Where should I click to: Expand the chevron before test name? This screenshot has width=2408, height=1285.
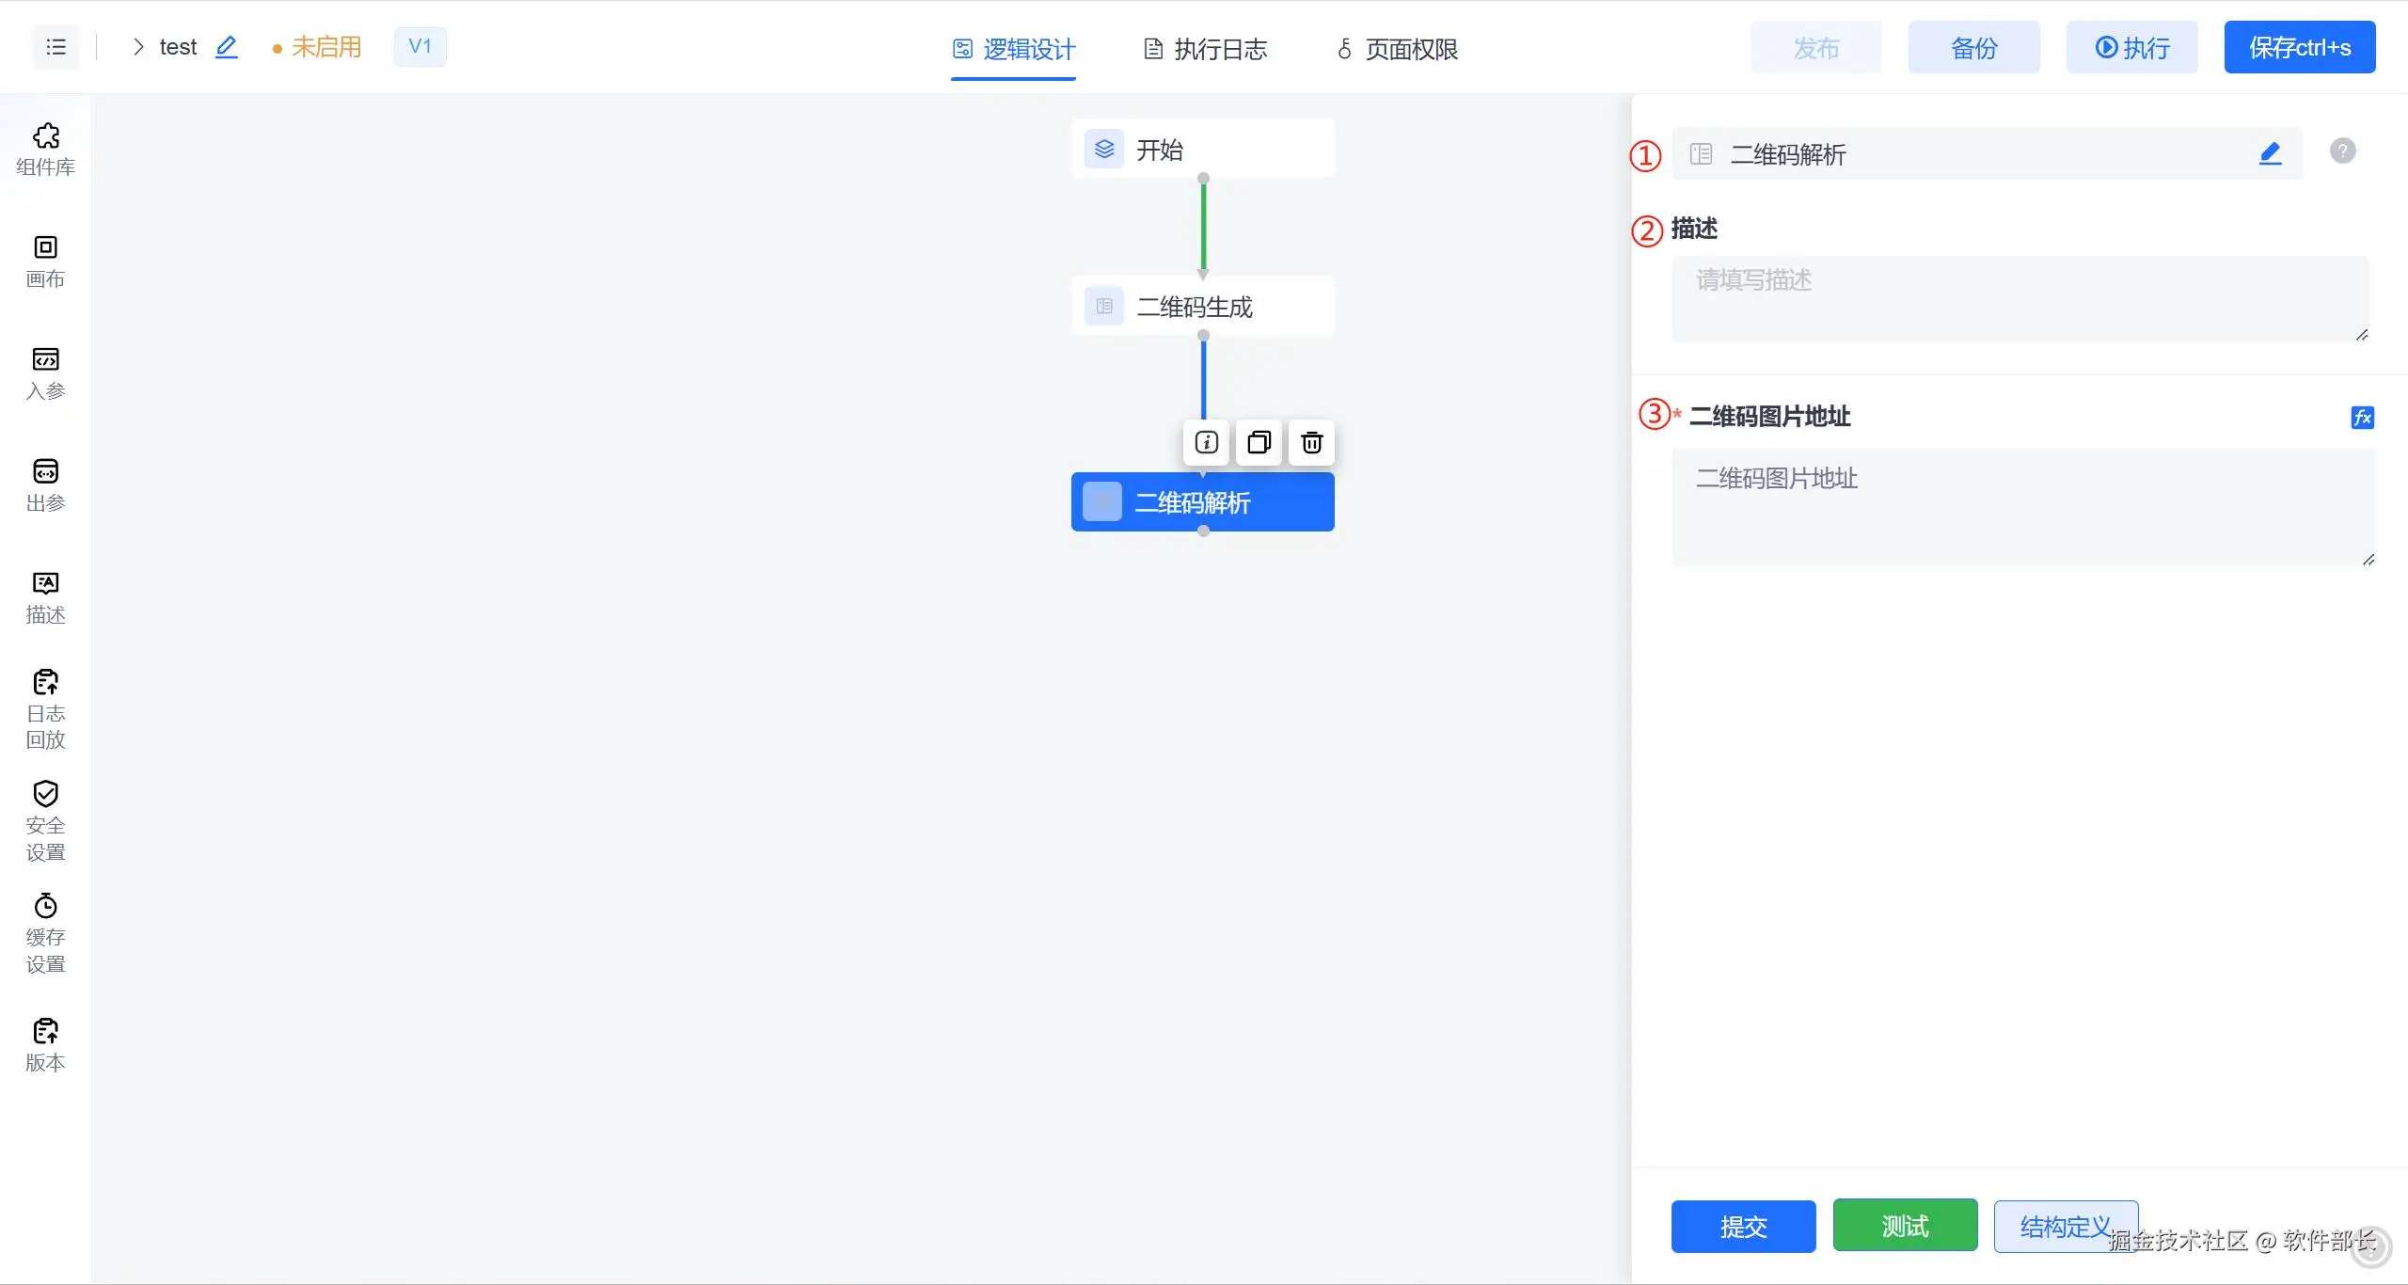[x=138, y=47]
